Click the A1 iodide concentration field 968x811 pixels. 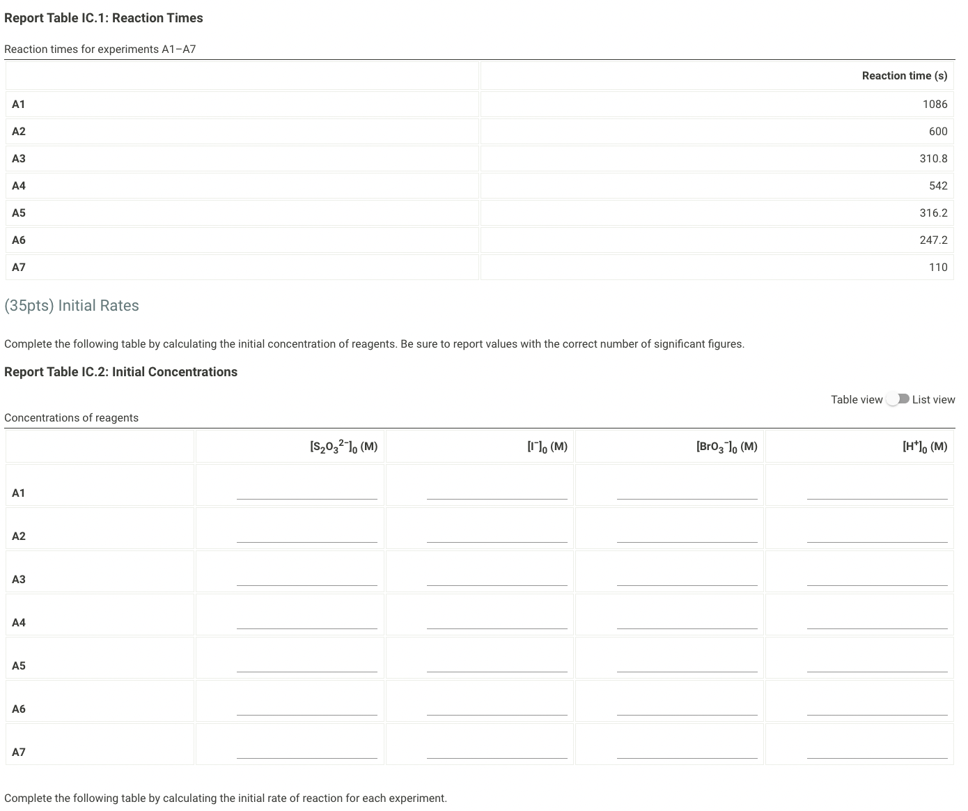pos(497,491)
